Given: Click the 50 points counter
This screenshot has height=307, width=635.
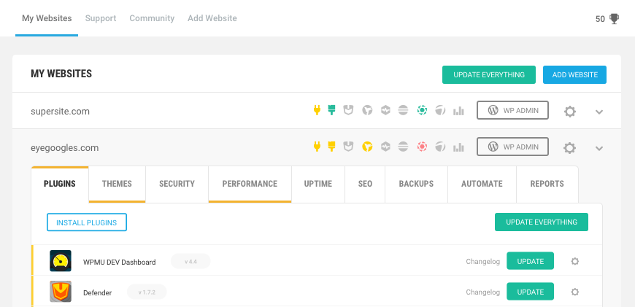Looking at the screenshot, I should click(600, 19).
